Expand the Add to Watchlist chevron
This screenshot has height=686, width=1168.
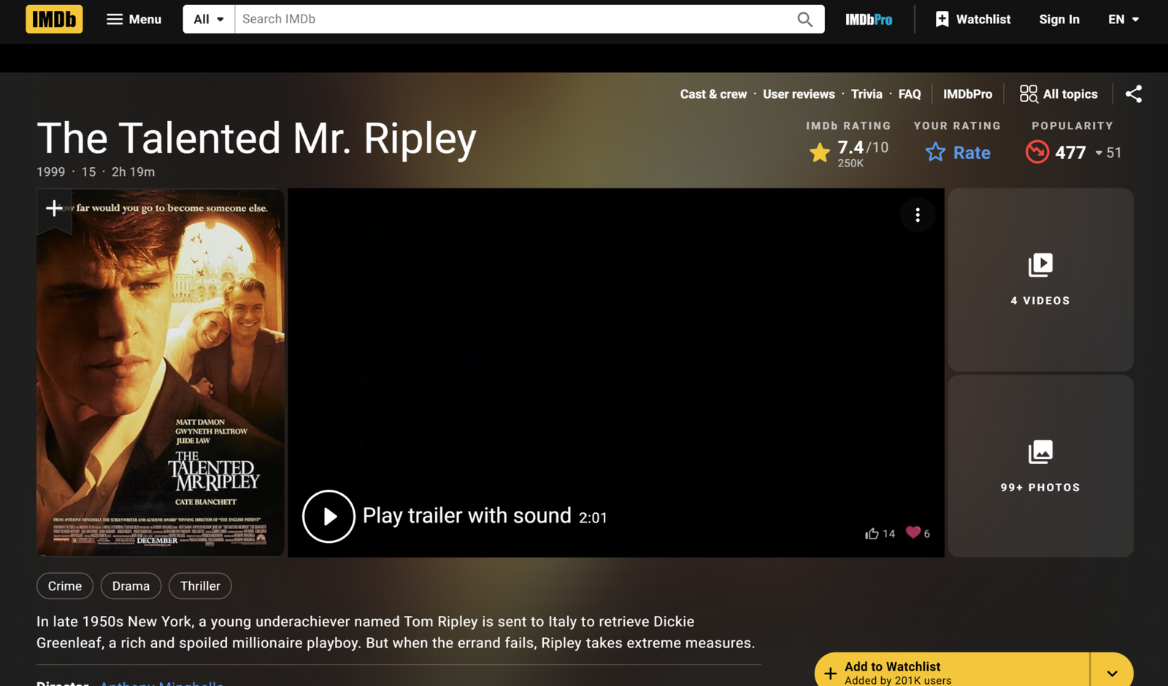tap(1112, 672)
